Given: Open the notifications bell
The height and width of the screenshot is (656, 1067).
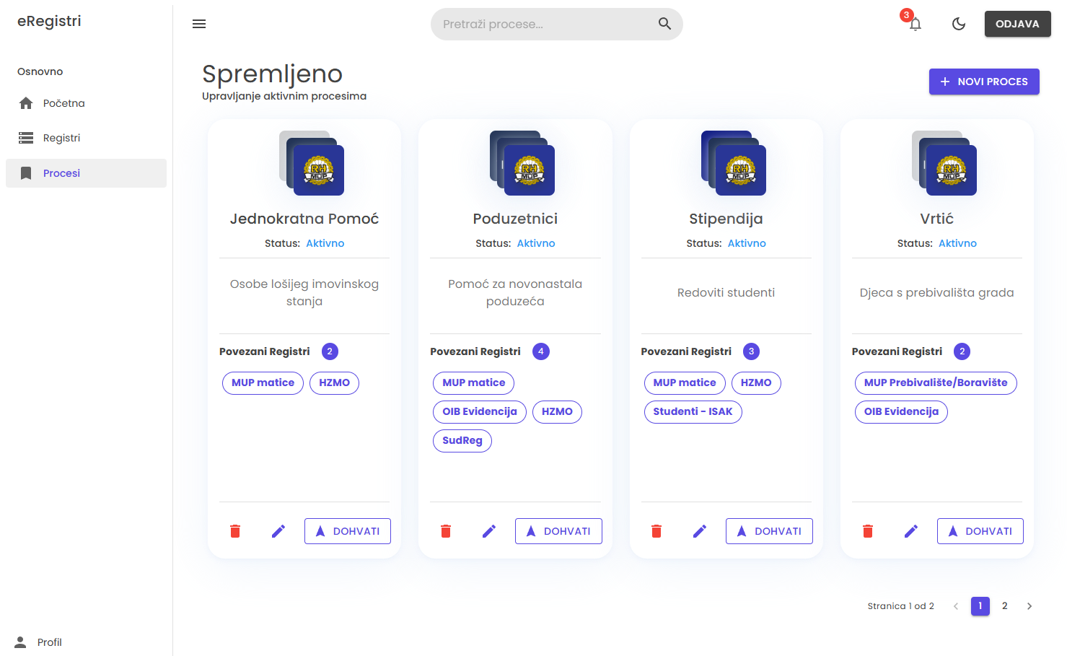Looking at the screenshot, I should pyautogui.click(x=915, y=24).
